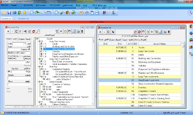
Task: Switch to the Accounts Tree document tab
Action: (24, 19)
